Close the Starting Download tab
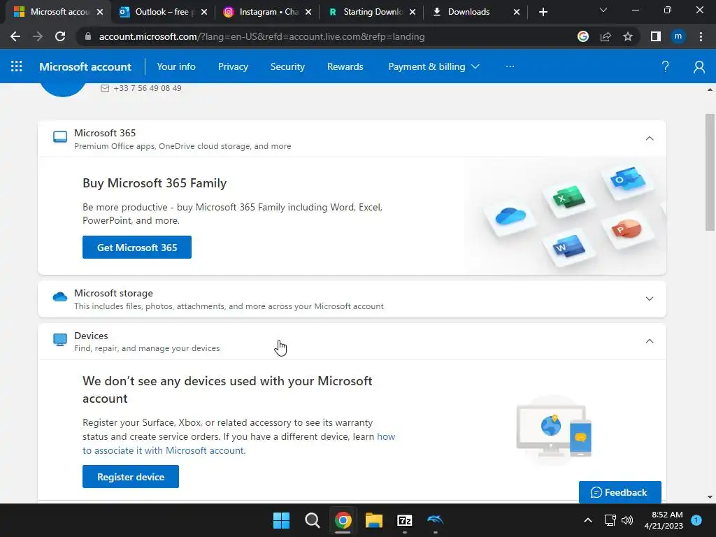 413,12
